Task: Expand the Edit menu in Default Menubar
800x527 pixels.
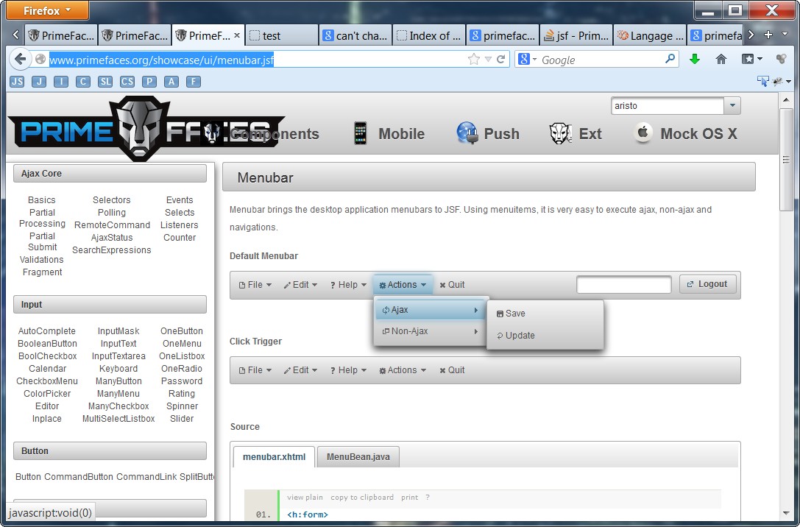Action: coord(300,285)
